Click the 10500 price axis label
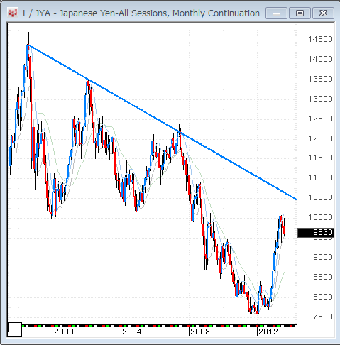340x345 pixels. click(x=320, y=197)
